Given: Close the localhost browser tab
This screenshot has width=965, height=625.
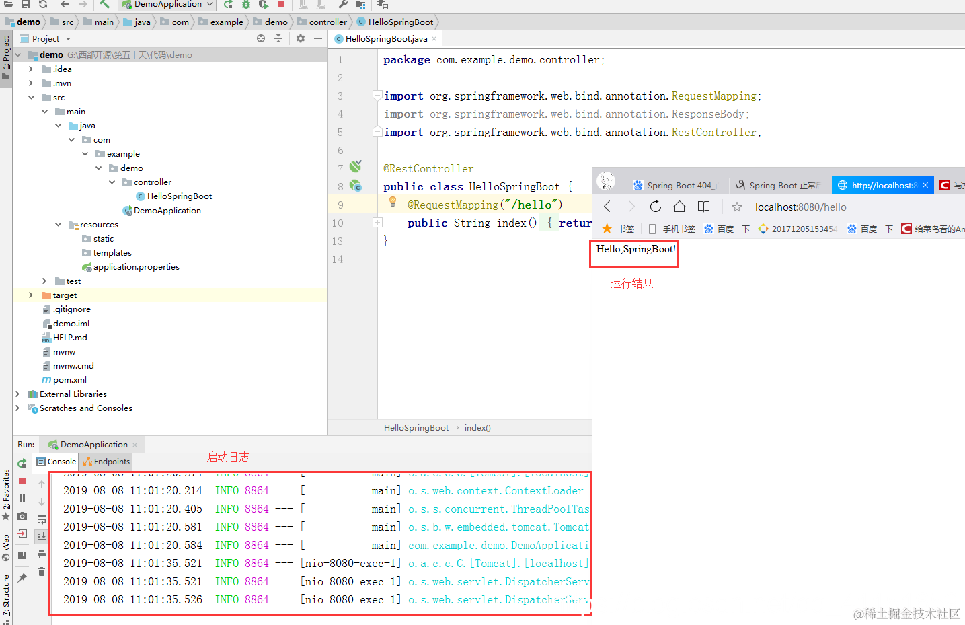Looking at the screenshot, I should [925, 185].
